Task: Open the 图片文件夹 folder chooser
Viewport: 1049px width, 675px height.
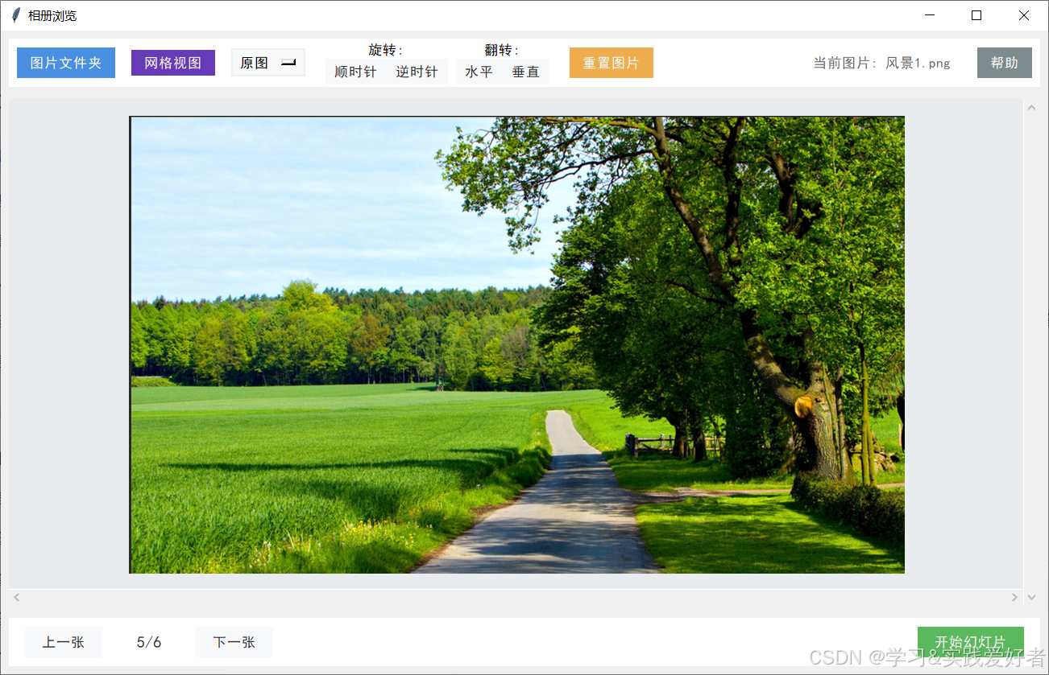Action: coord(66,63)
